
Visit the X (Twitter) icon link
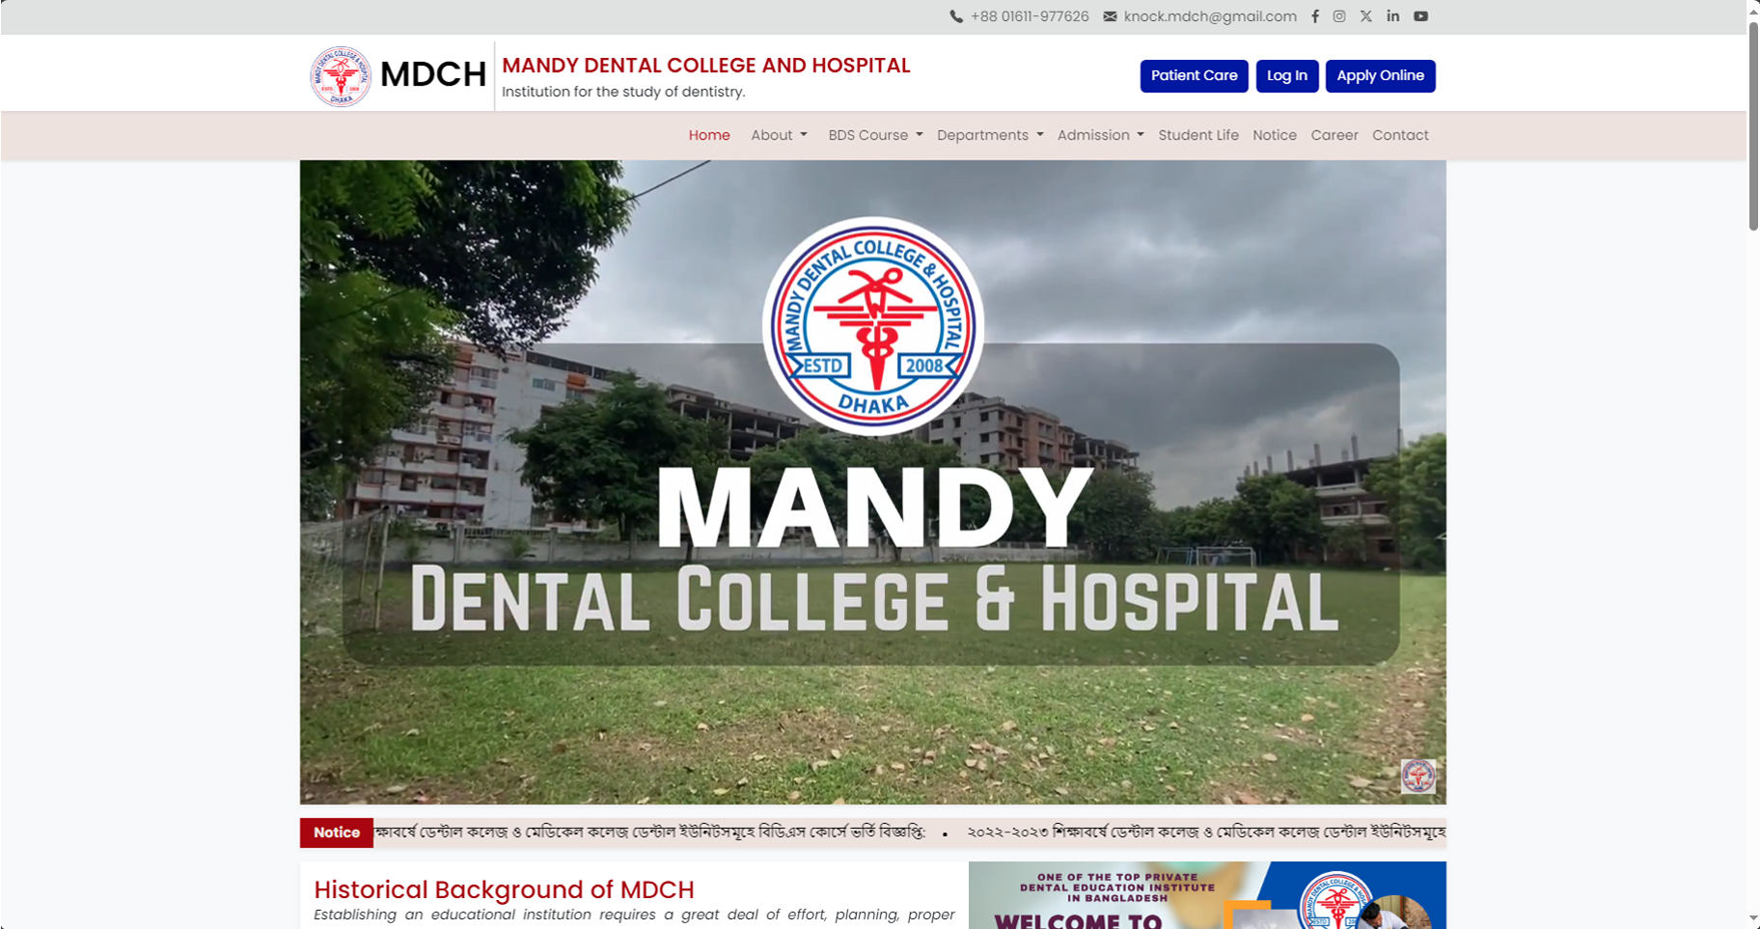[x=1366, y=16]
